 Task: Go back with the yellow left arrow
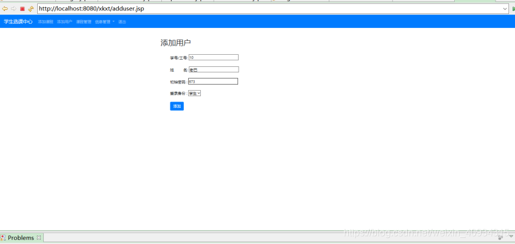point(5,9)
